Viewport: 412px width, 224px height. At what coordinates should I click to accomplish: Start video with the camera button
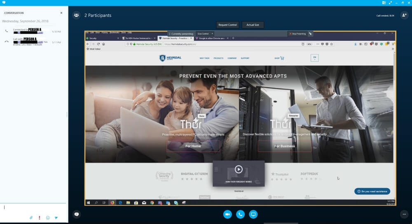point(227,214)
